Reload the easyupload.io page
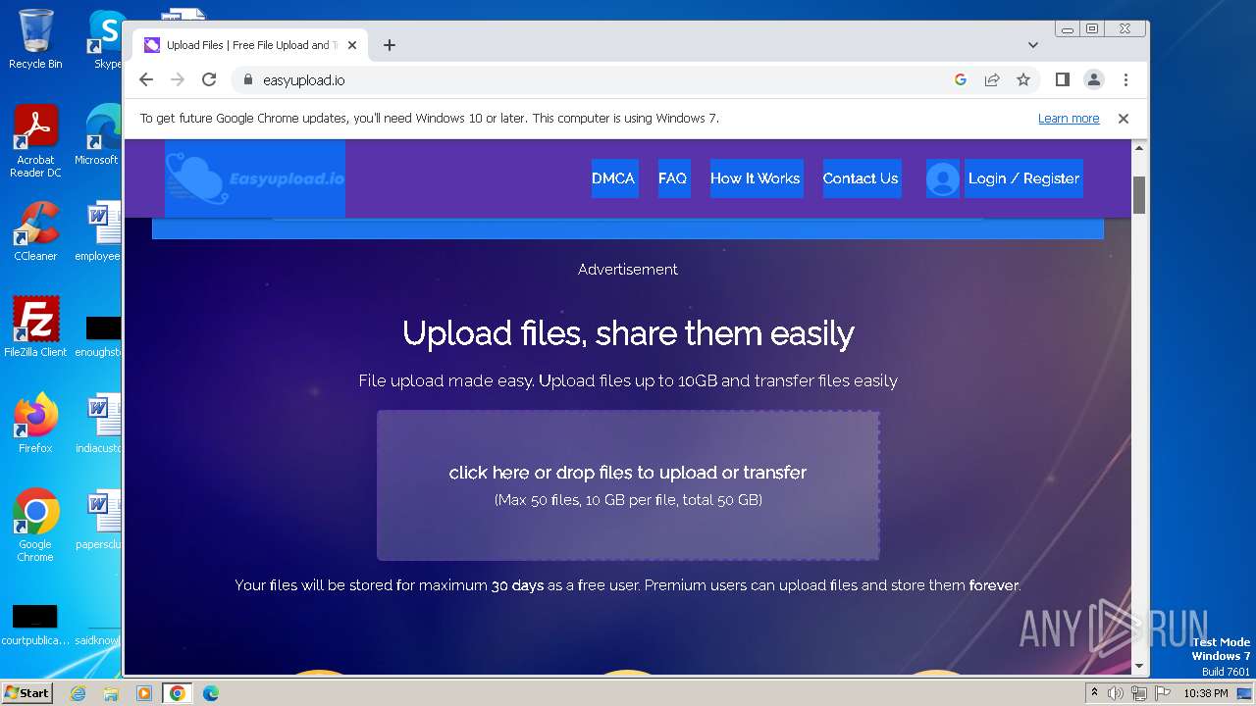This screenshot has height=706, width=1256. [x=209, y=80]
